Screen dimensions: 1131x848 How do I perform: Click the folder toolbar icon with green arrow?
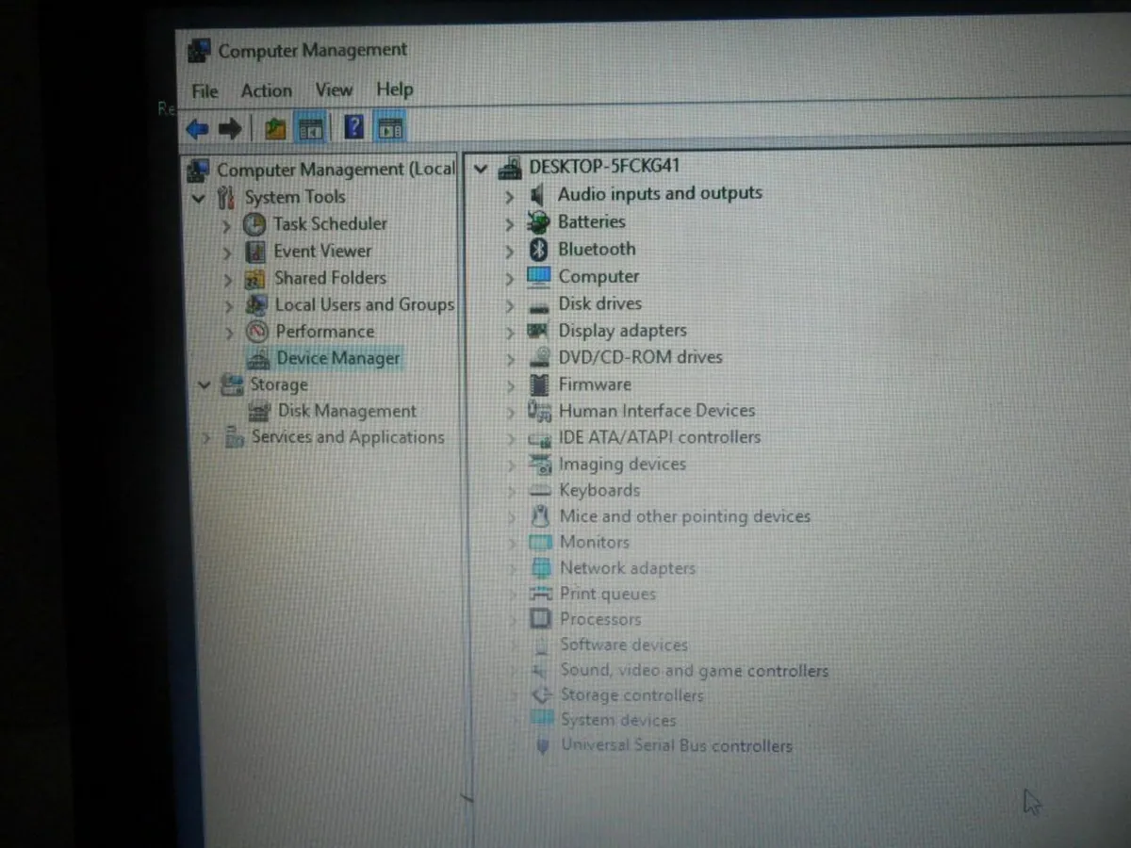(274, 126)
